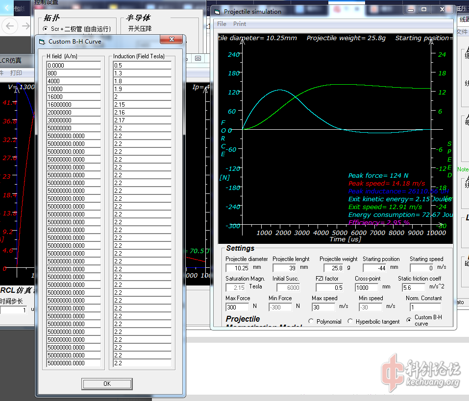This screenshot has height=401, width=469.
Task: Click the Induction field containing 2.17
Action: 142,120
